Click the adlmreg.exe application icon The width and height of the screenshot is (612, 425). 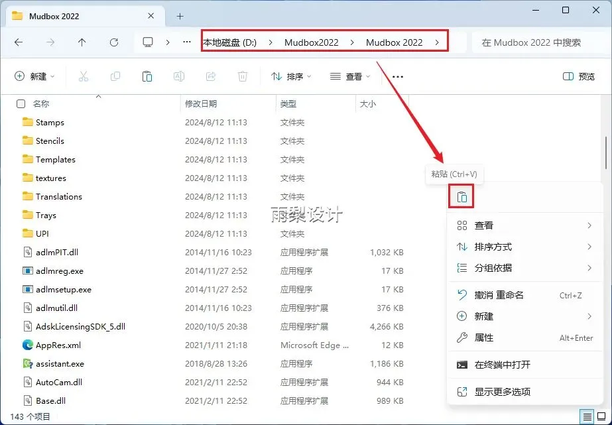point(27,271)
